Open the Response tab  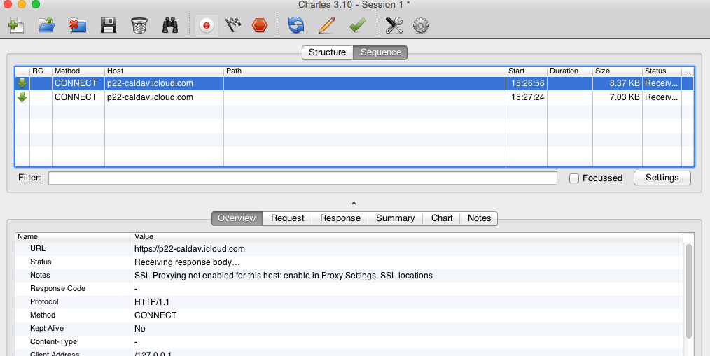pyautogui.click(x=340, y=218)
